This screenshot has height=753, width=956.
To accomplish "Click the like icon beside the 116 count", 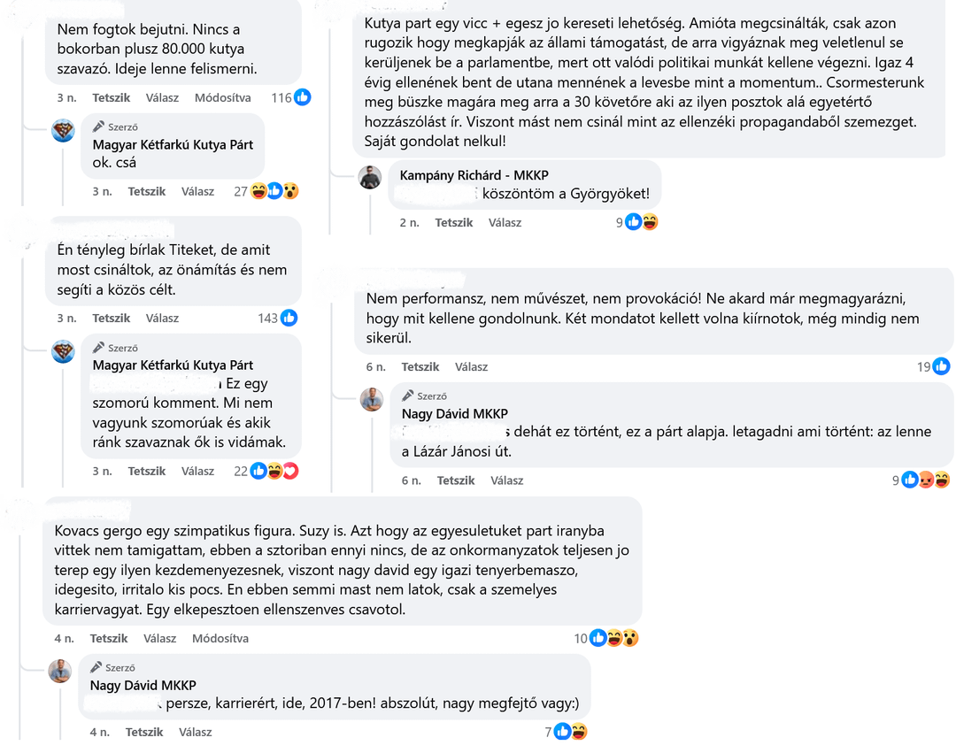I will tap(303, 97).
